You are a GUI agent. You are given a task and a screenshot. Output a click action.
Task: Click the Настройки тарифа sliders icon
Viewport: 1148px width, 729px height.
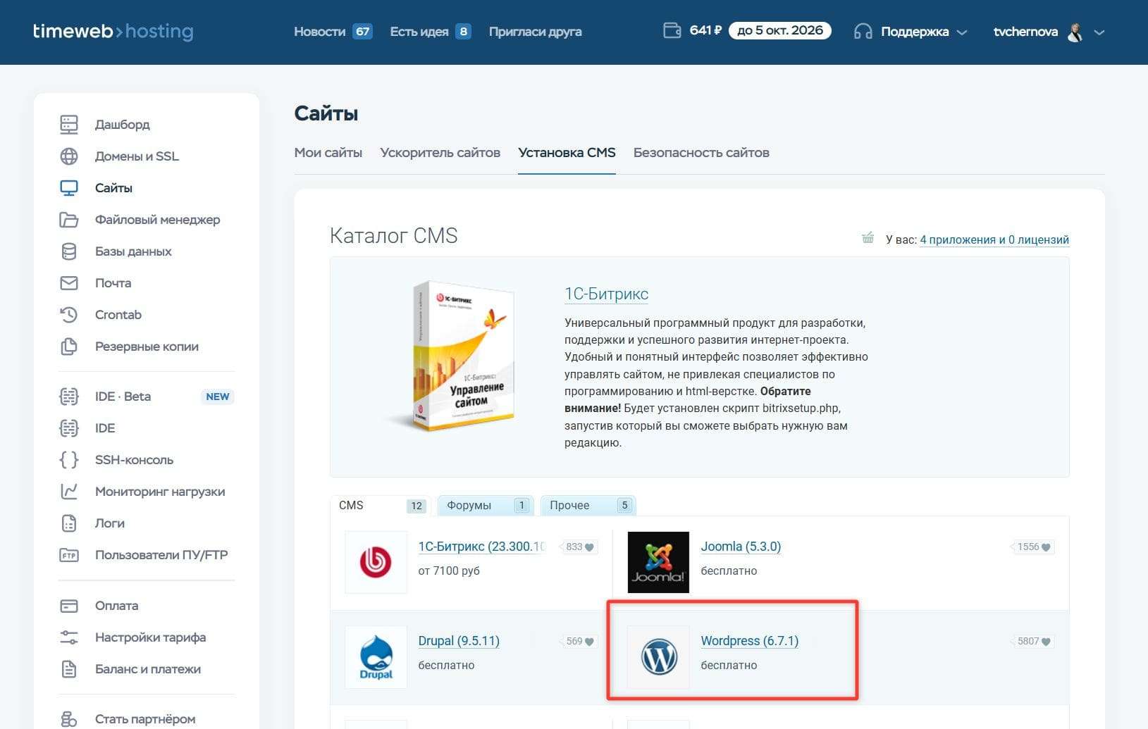click(x=69, y=637)
